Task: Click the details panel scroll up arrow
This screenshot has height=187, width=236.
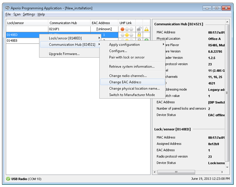Action: 227,22
